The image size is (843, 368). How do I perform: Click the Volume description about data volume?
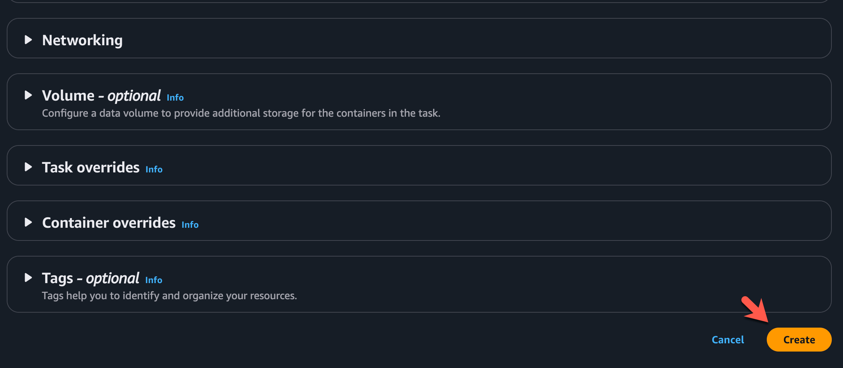pyautogui.click(x=241, y=113)
